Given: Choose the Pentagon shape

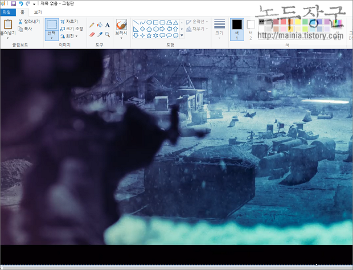Looking at the screenshot, I should pyautogui.click(x=149, y=29).
